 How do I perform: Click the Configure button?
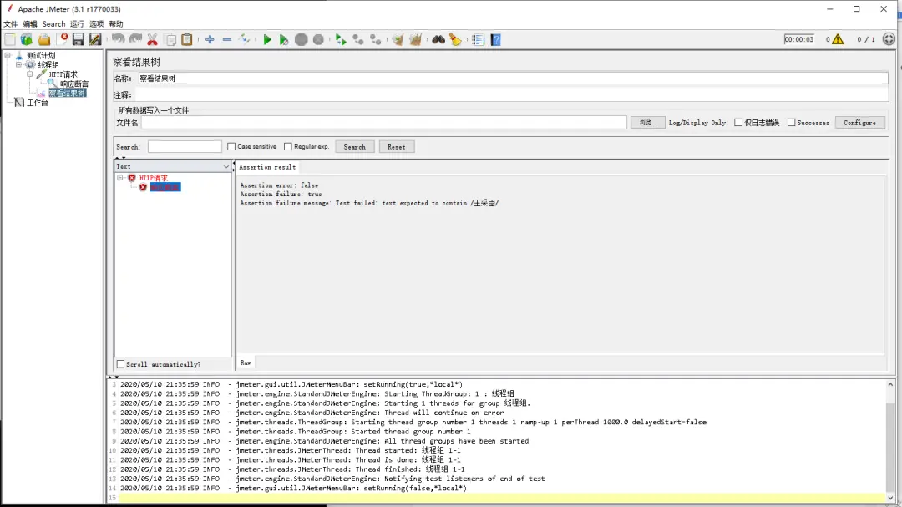(860, 123)
